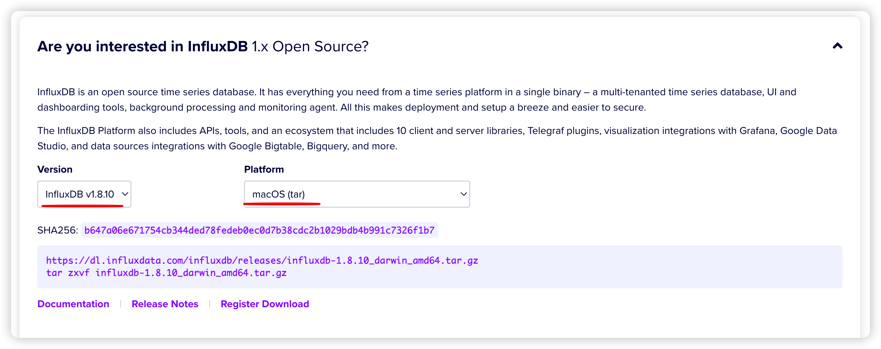Click the tar zxvf extraction command

pos(166,273)
